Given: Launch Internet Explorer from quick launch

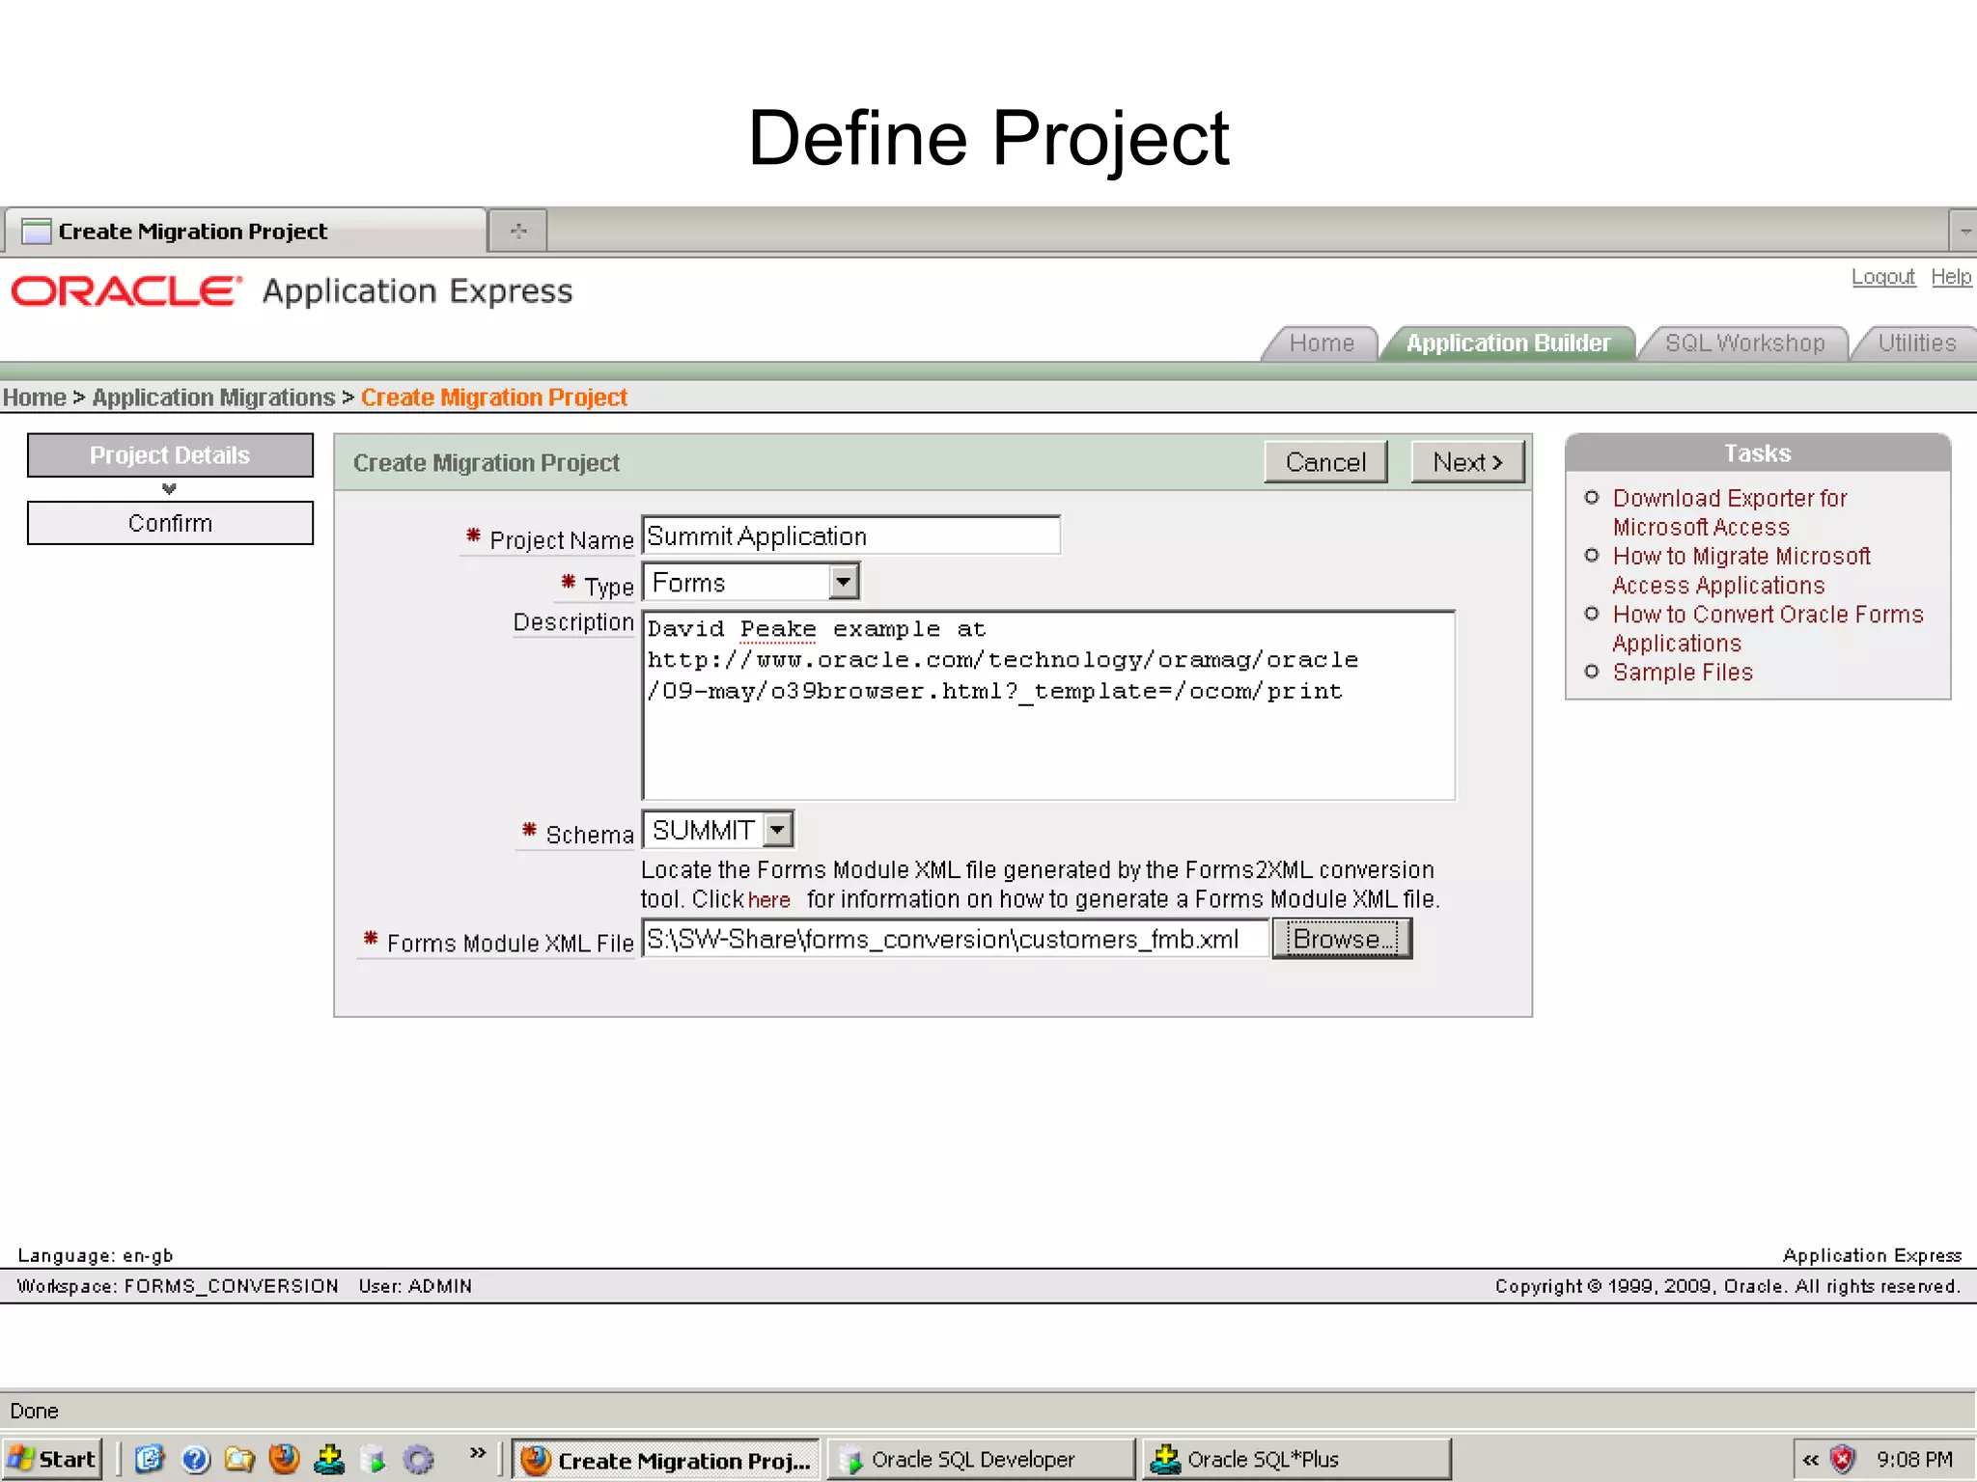Looking at the screenshot, I should click(150, 1459).
